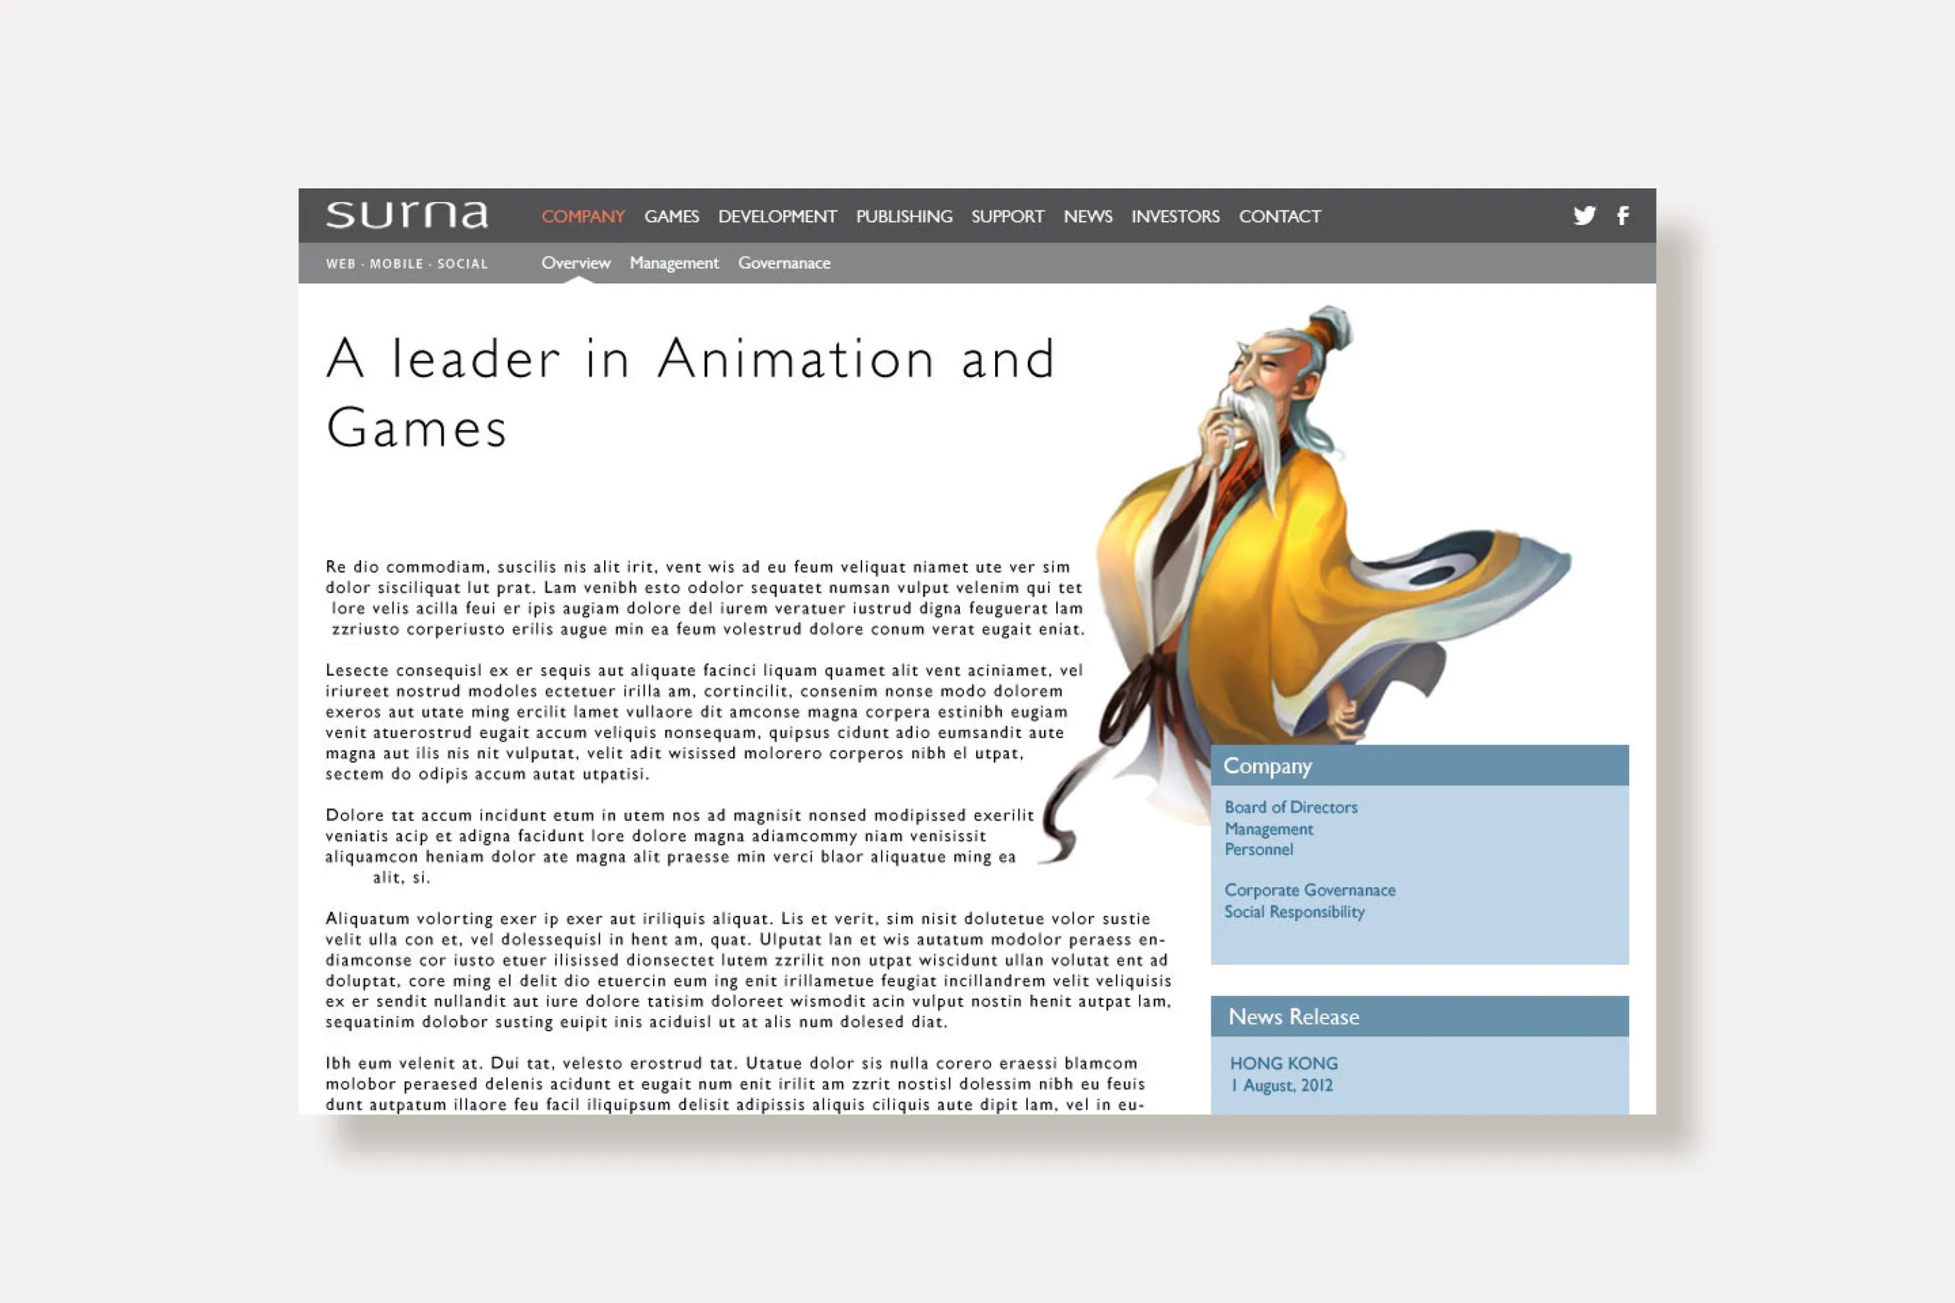This screenshot has width=1955, height=1303.
Task: Open the Publishing nav link
Action: tap(903, 217)
